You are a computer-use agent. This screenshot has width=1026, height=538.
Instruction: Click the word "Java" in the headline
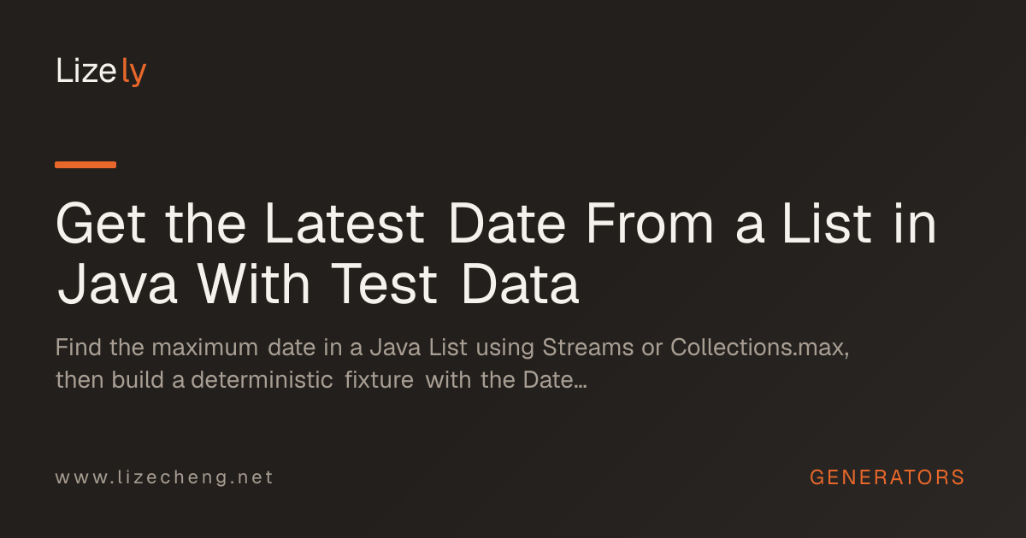tap(117, 285)
